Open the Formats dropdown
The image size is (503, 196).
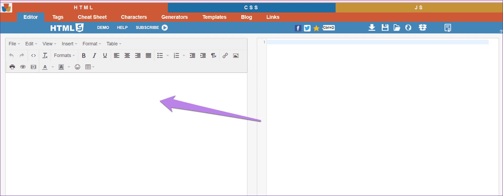64,56
